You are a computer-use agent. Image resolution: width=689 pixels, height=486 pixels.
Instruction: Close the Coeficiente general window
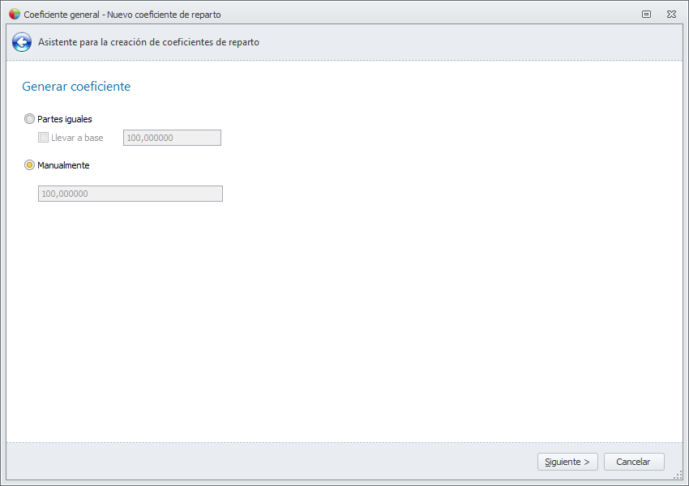tap(671, 14)
